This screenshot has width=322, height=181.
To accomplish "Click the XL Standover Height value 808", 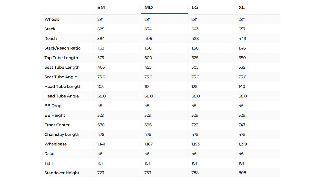I will pyautogui.click(x=242, y=173).
